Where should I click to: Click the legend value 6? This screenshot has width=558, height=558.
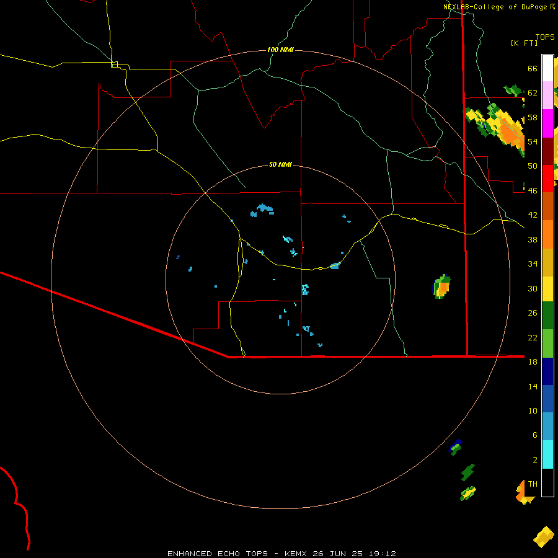coord(534,435)
